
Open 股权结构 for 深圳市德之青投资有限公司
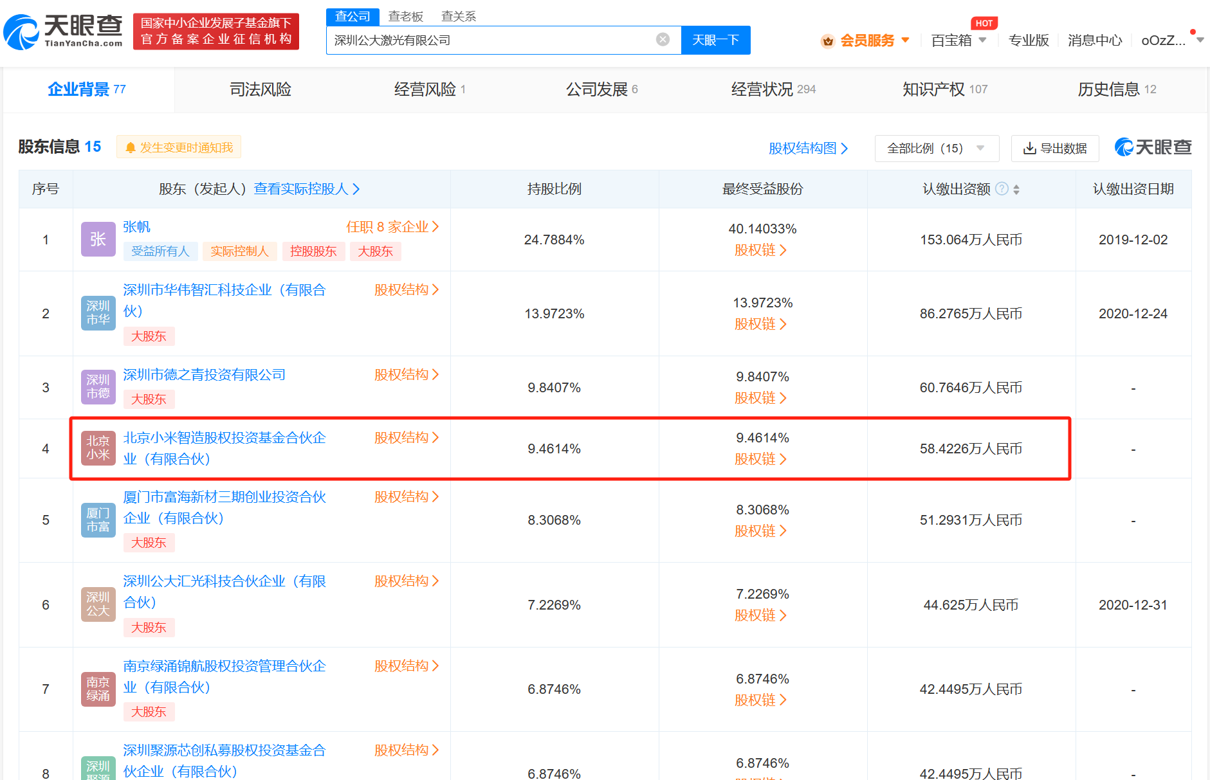tap(406, 375)
